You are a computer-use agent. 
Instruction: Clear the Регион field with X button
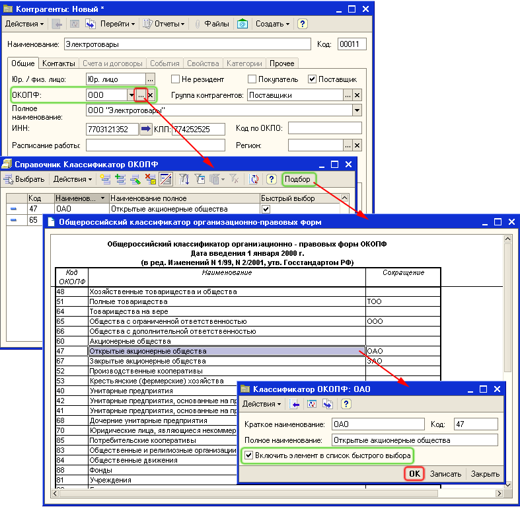357,145
